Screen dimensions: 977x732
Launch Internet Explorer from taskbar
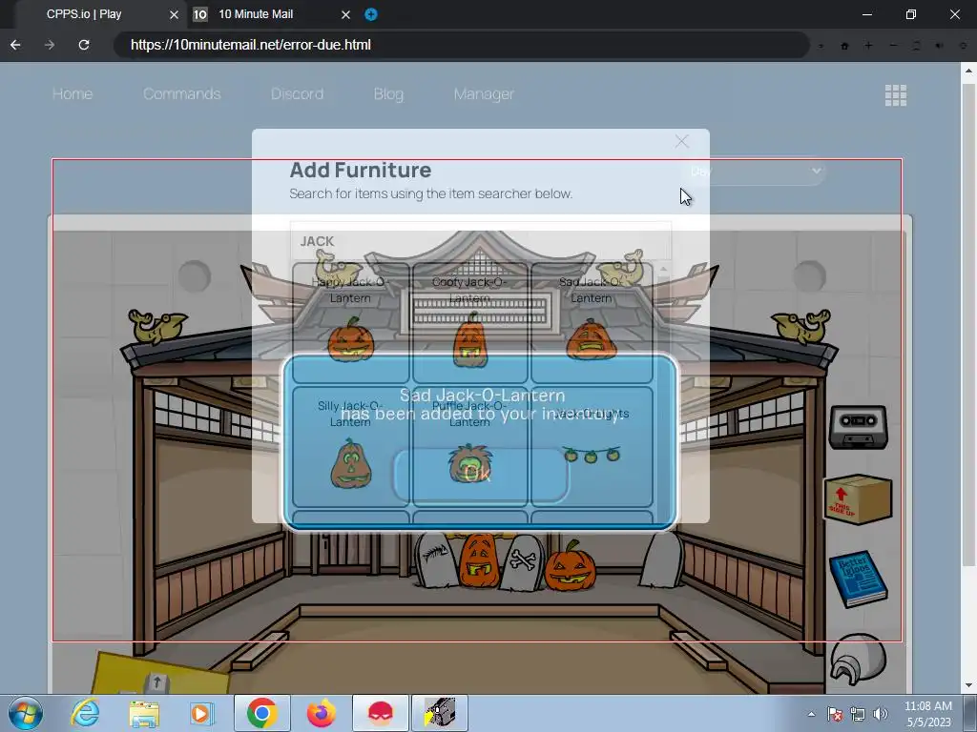point(85,713)
